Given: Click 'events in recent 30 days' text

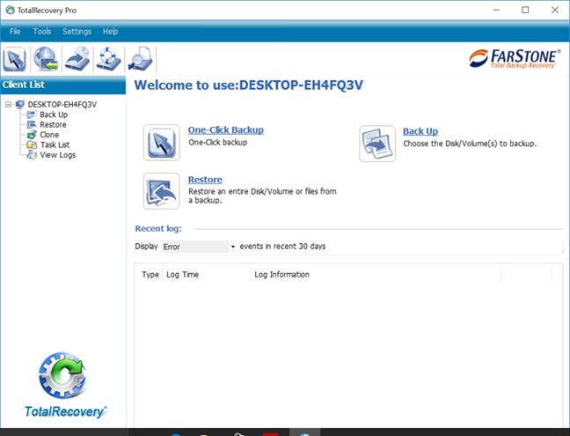Looking at the screenshot, I should coord(282,247).
